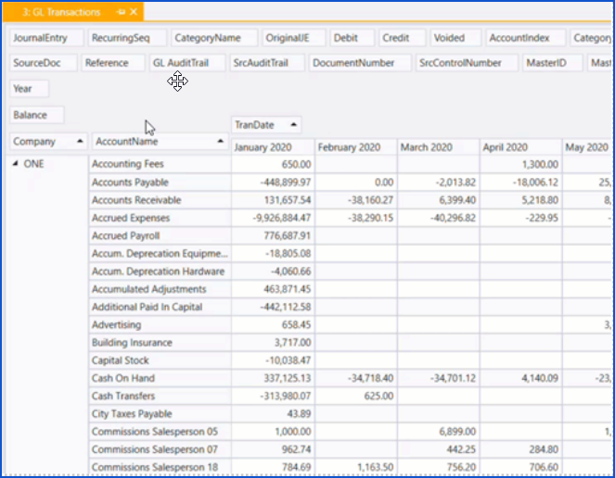This screenshot has height=478, width=615.
Task: Click the JournalEntry field button
Action: click(x=45, y=38)
